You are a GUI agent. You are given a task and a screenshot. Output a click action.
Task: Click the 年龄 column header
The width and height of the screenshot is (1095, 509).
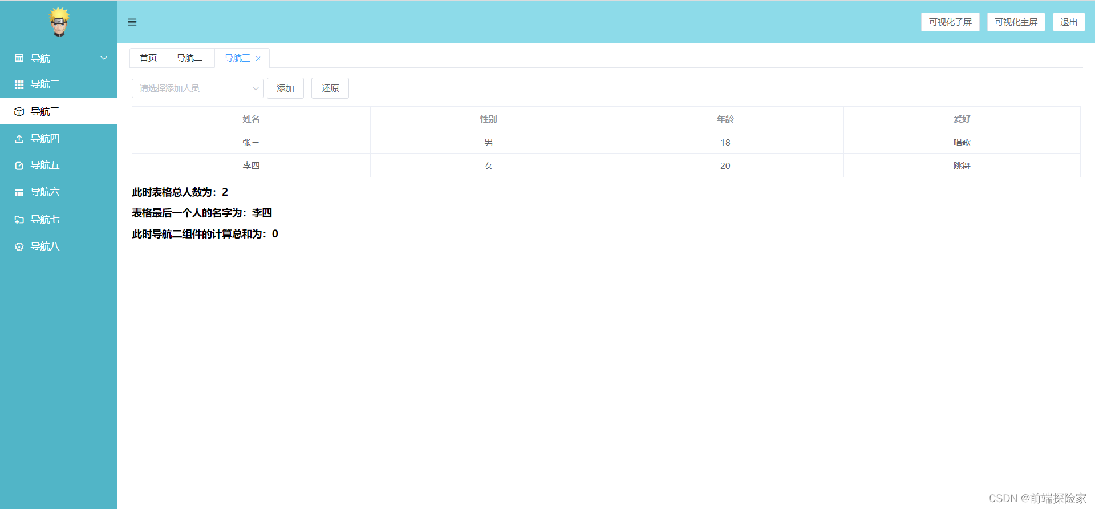pyautogui.click(x=725, y=119)
